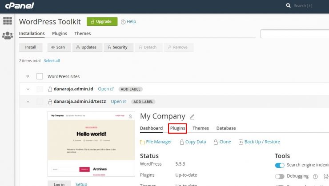Open the My Company Dashboard tab
Screen dimensions: 329x186
(151, 128)
